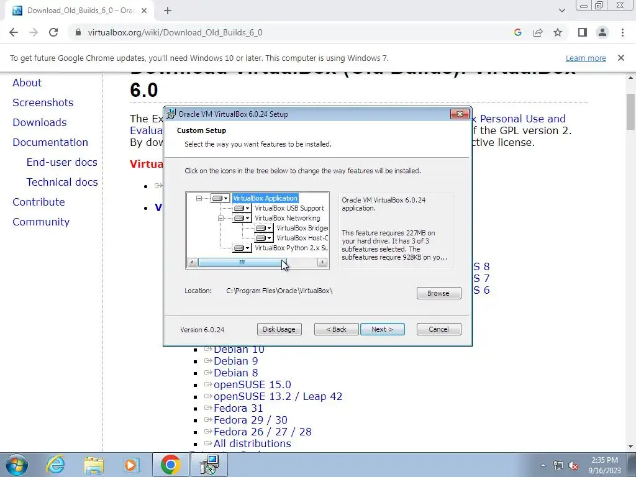Viewport: 636px width, 477px height.
Task: Switch to the installer taskbar icon
Action: [210, 465]
